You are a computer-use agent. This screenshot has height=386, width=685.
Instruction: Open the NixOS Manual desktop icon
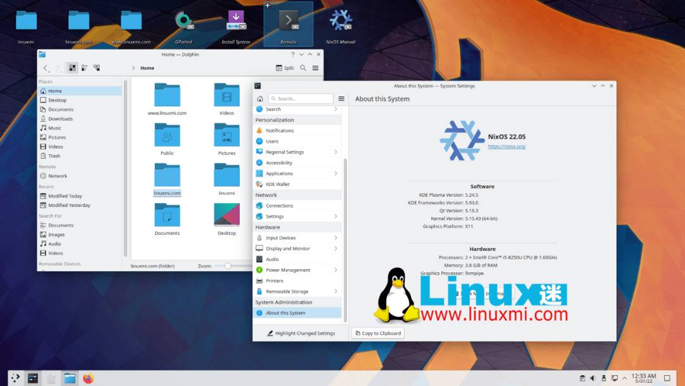[340, 20]
